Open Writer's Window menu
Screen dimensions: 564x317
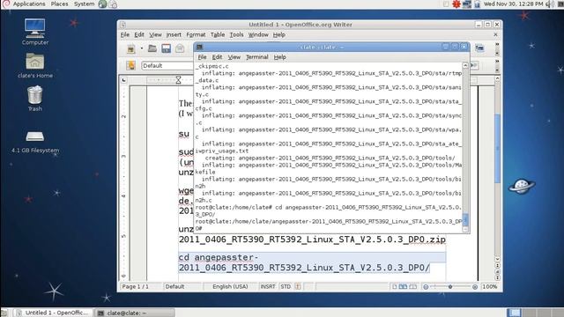(x=258, y=35)
